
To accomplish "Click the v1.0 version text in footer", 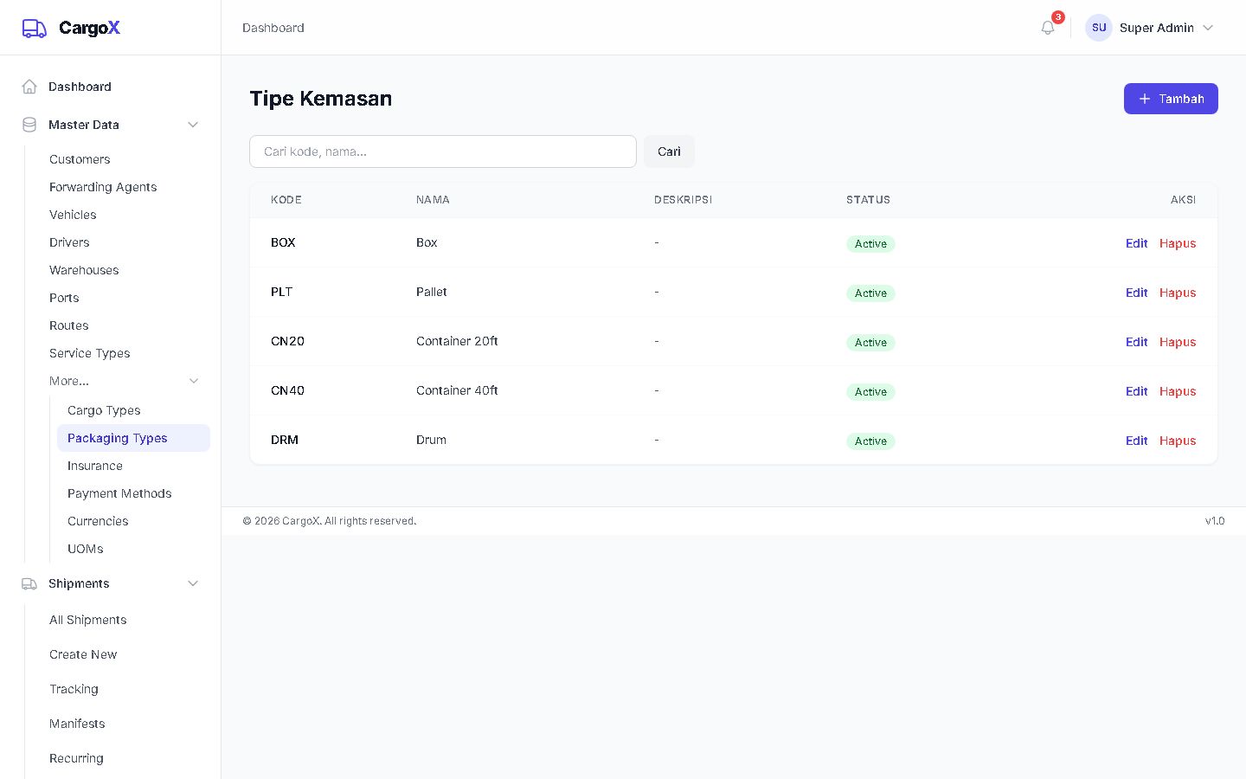I will (x=1215, y=521).
